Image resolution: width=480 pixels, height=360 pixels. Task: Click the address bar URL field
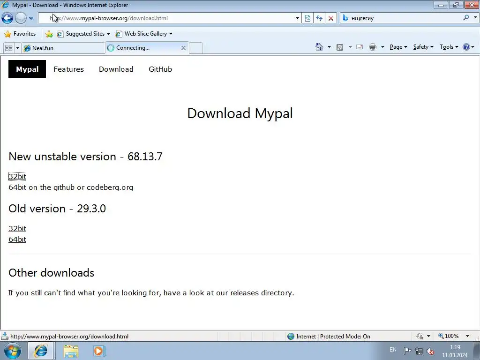click(x=166, y=18)
